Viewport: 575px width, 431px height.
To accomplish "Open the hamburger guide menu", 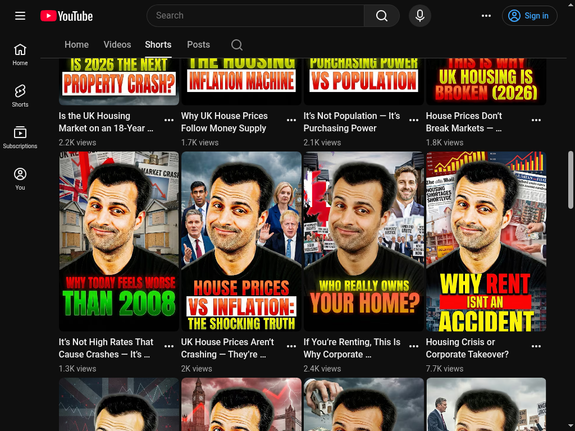I will [20, 16].
